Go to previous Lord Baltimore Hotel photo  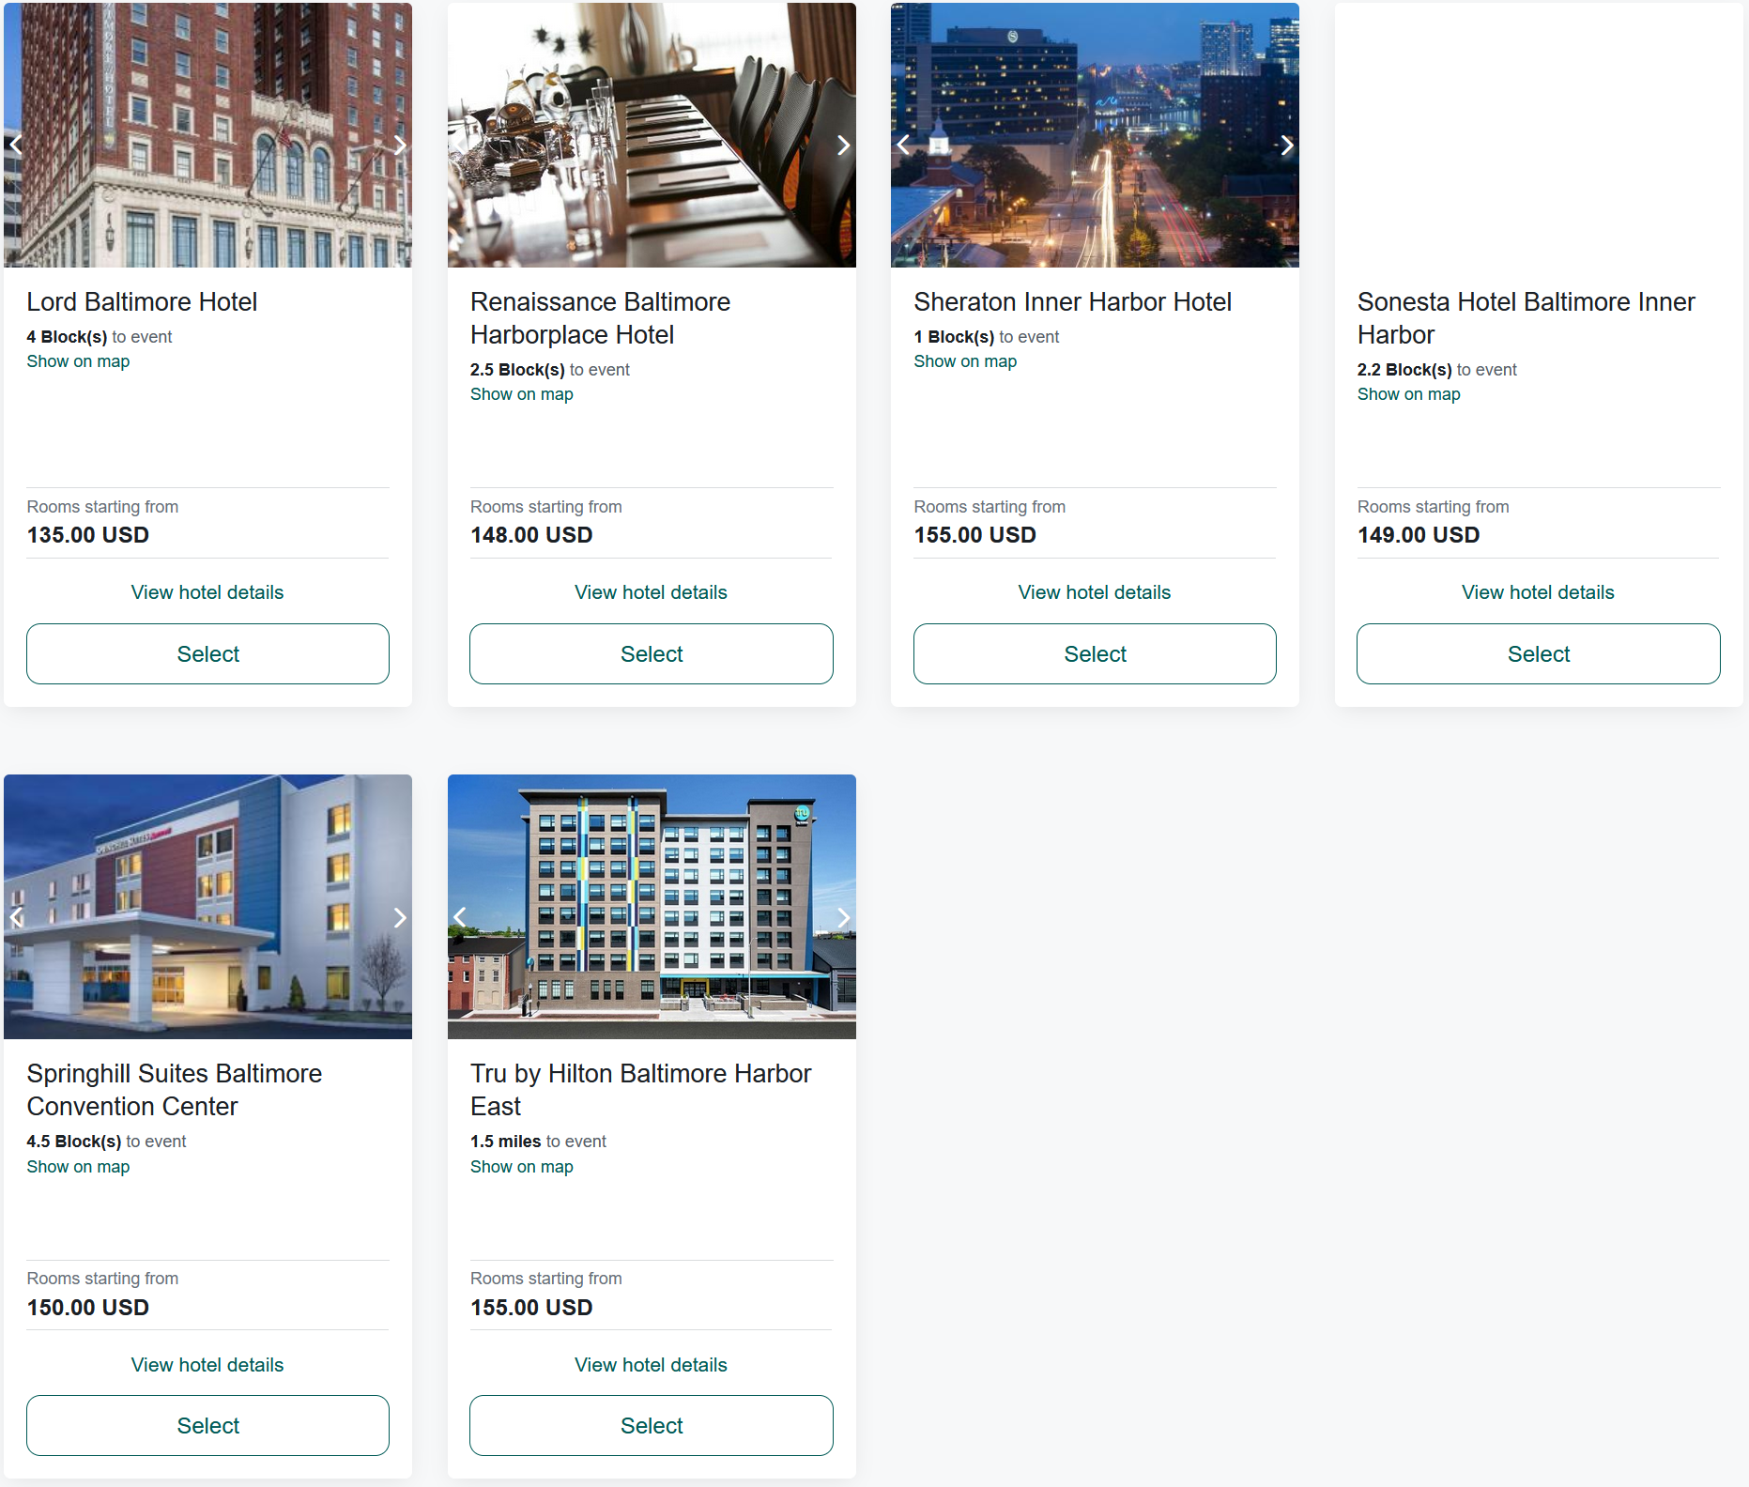[x=16, y=145]
